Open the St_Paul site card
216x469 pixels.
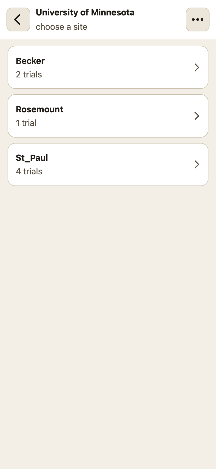coord(108,164)
